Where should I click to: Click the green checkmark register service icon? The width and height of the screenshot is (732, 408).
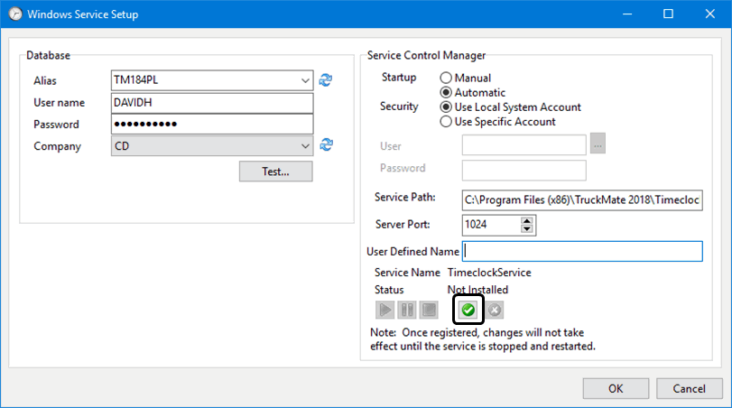468,310
